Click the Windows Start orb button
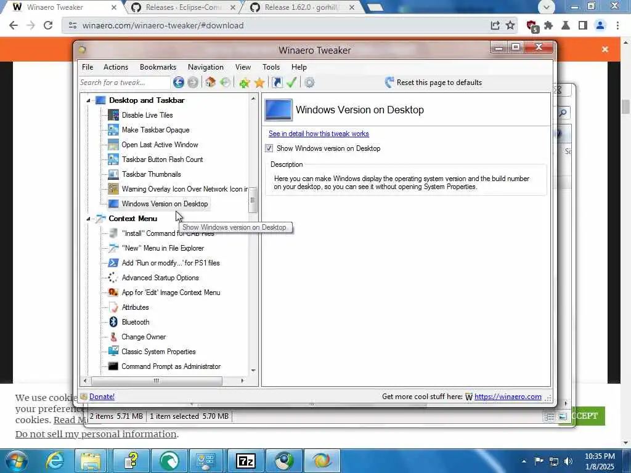The image size is (631, 473). [x=15, y=461]
